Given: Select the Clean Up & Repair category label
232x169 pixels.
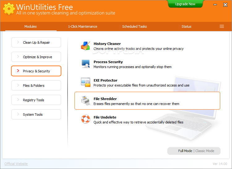Looking at the screenshot, I should [x=37, y=42].
